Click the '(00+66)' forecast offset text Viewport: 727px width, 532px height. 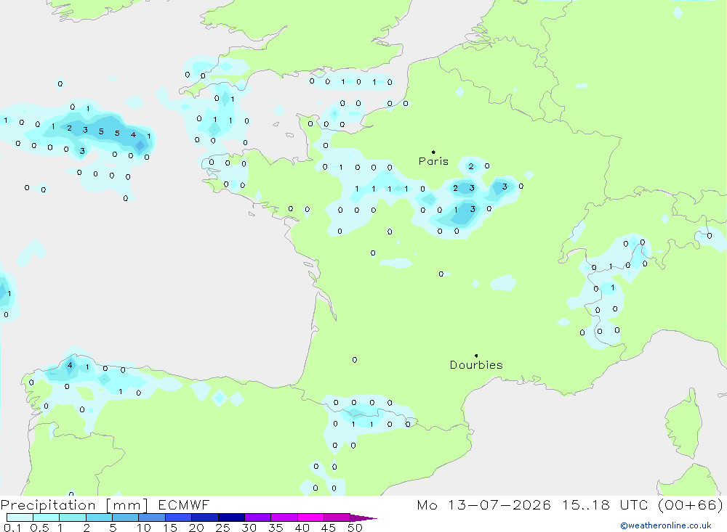coord(691,505)
